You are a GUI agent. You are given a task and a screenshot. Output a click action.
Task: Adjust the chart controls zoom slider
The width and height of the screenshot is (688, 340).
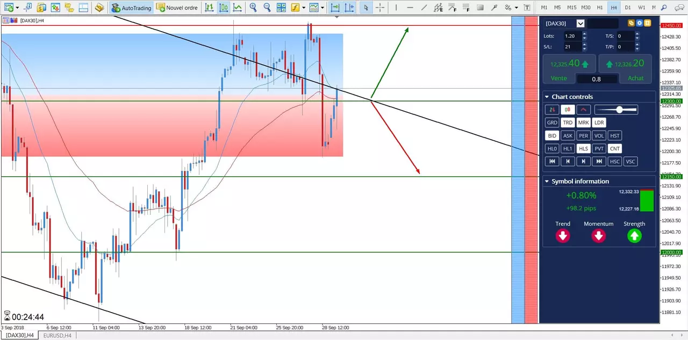[620, 110]
